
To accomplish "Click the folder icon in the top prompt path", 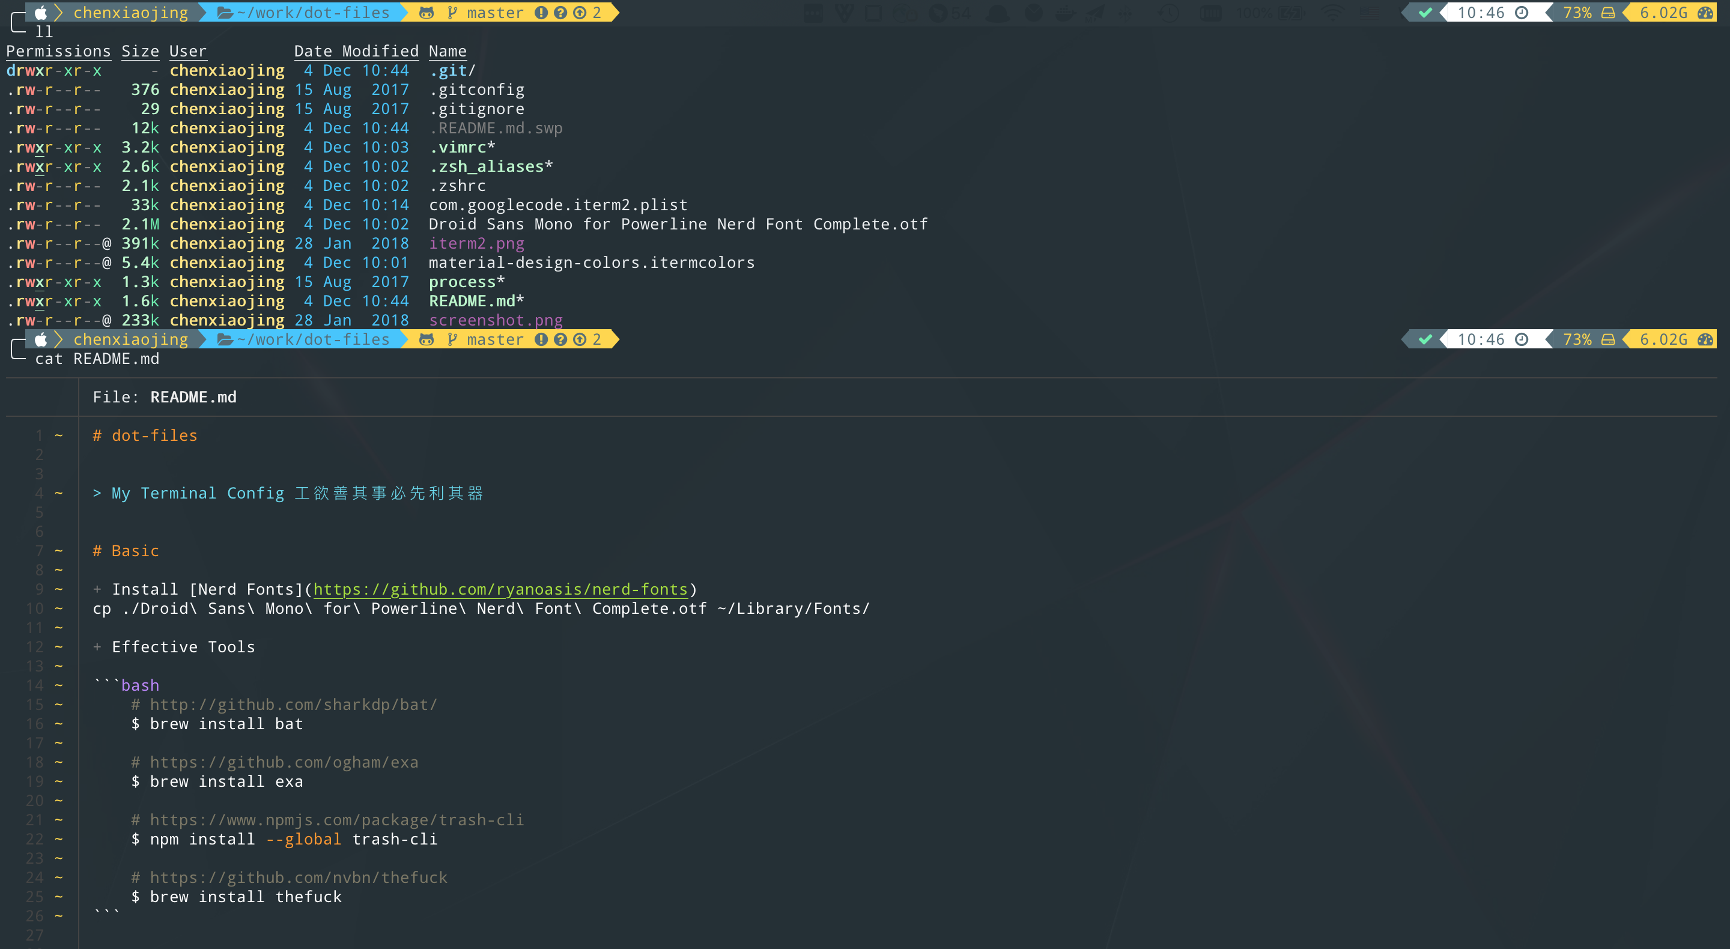I will click(x=225, y=13).
